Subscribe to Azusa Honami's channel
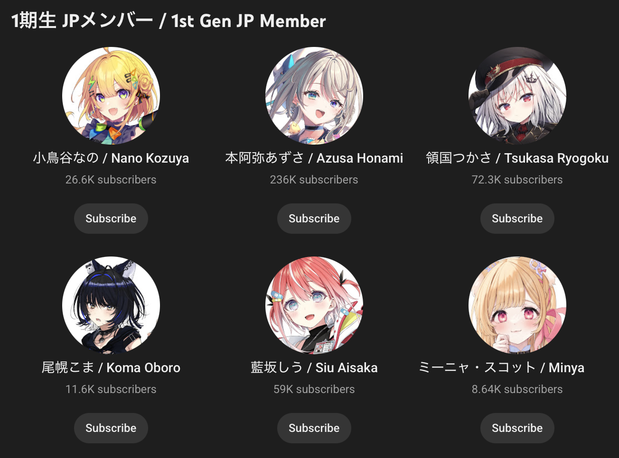Viewport: 619px width, 458px height. click(x=314, y=219)
